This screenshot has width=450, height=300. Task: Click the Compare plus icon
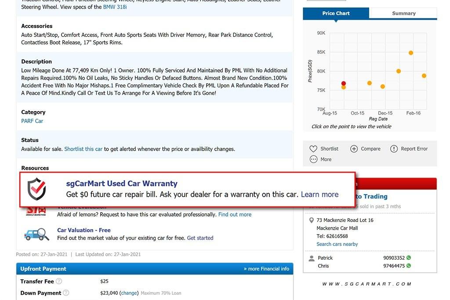354,149
